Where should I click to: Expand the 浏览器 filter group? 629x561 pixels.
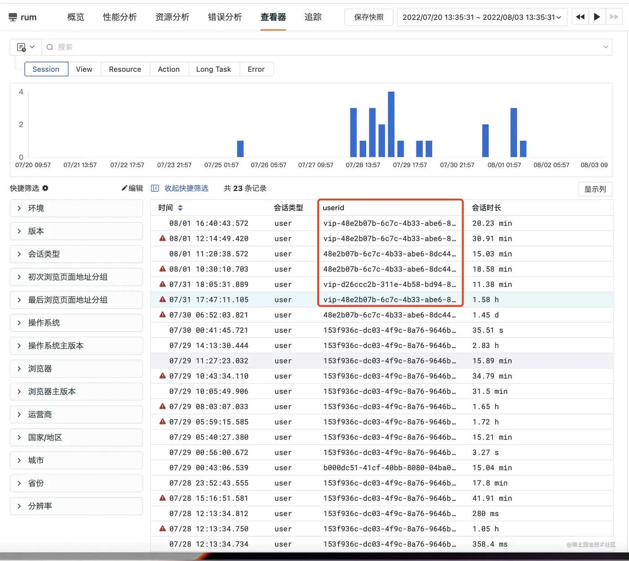coord(76,368)
